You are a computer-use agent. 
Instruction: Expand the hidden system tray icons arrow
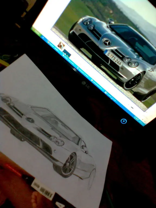tap(135, 118)
